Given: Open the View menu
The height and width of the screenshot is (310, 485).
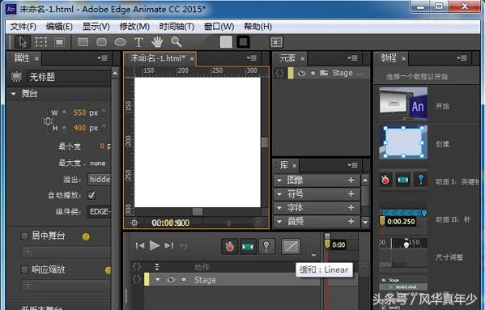Looking at the screenshot, I should coord(96,27).
